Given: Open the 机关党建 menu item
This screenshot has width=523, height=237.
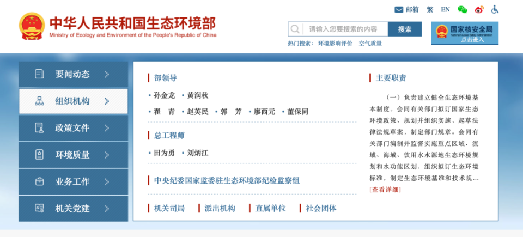Looking at the screenshot, I should [74, 209].
